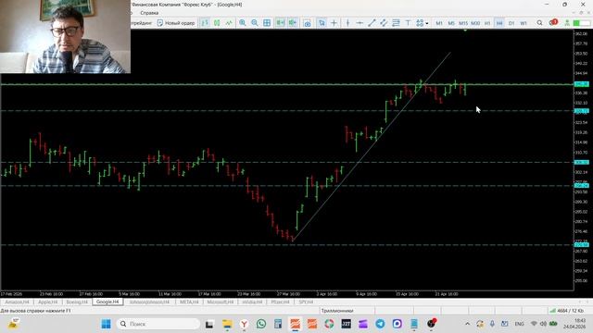Switch to M30 timeframe
This screenshot has width=593, height=333.
[475, 23]
